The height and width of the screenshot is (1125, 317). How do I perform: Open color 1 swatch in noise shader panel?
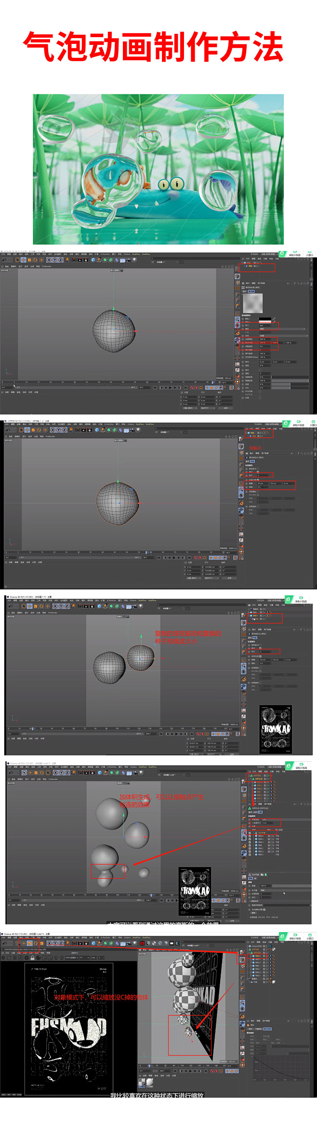pos(265,319)
